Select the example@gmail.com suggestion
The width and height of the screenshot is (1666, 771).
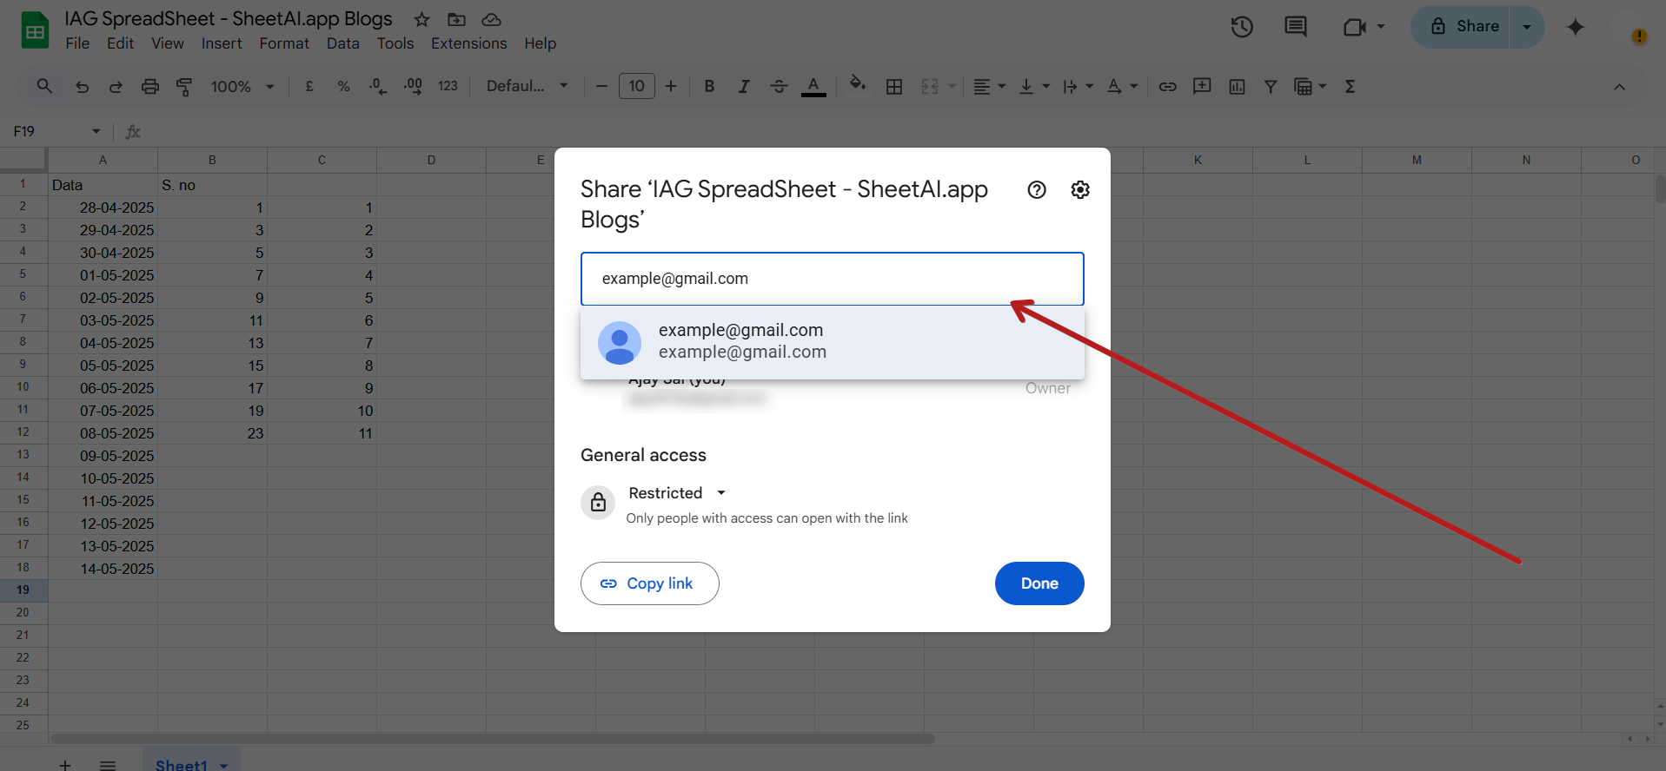(x=832, y=341)
